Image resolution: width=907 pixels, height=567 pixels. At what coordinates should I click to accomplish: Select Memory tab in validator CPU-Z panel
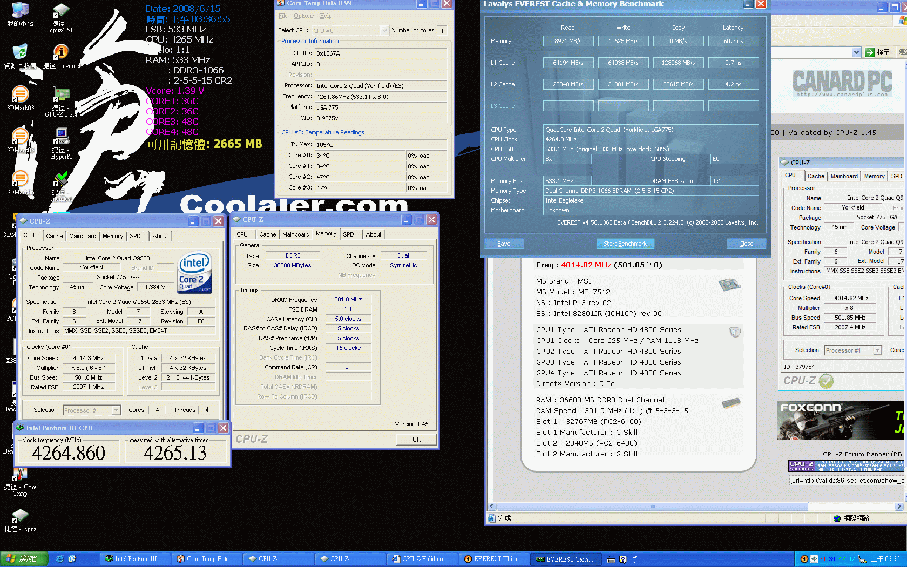[x=874, y=176]
